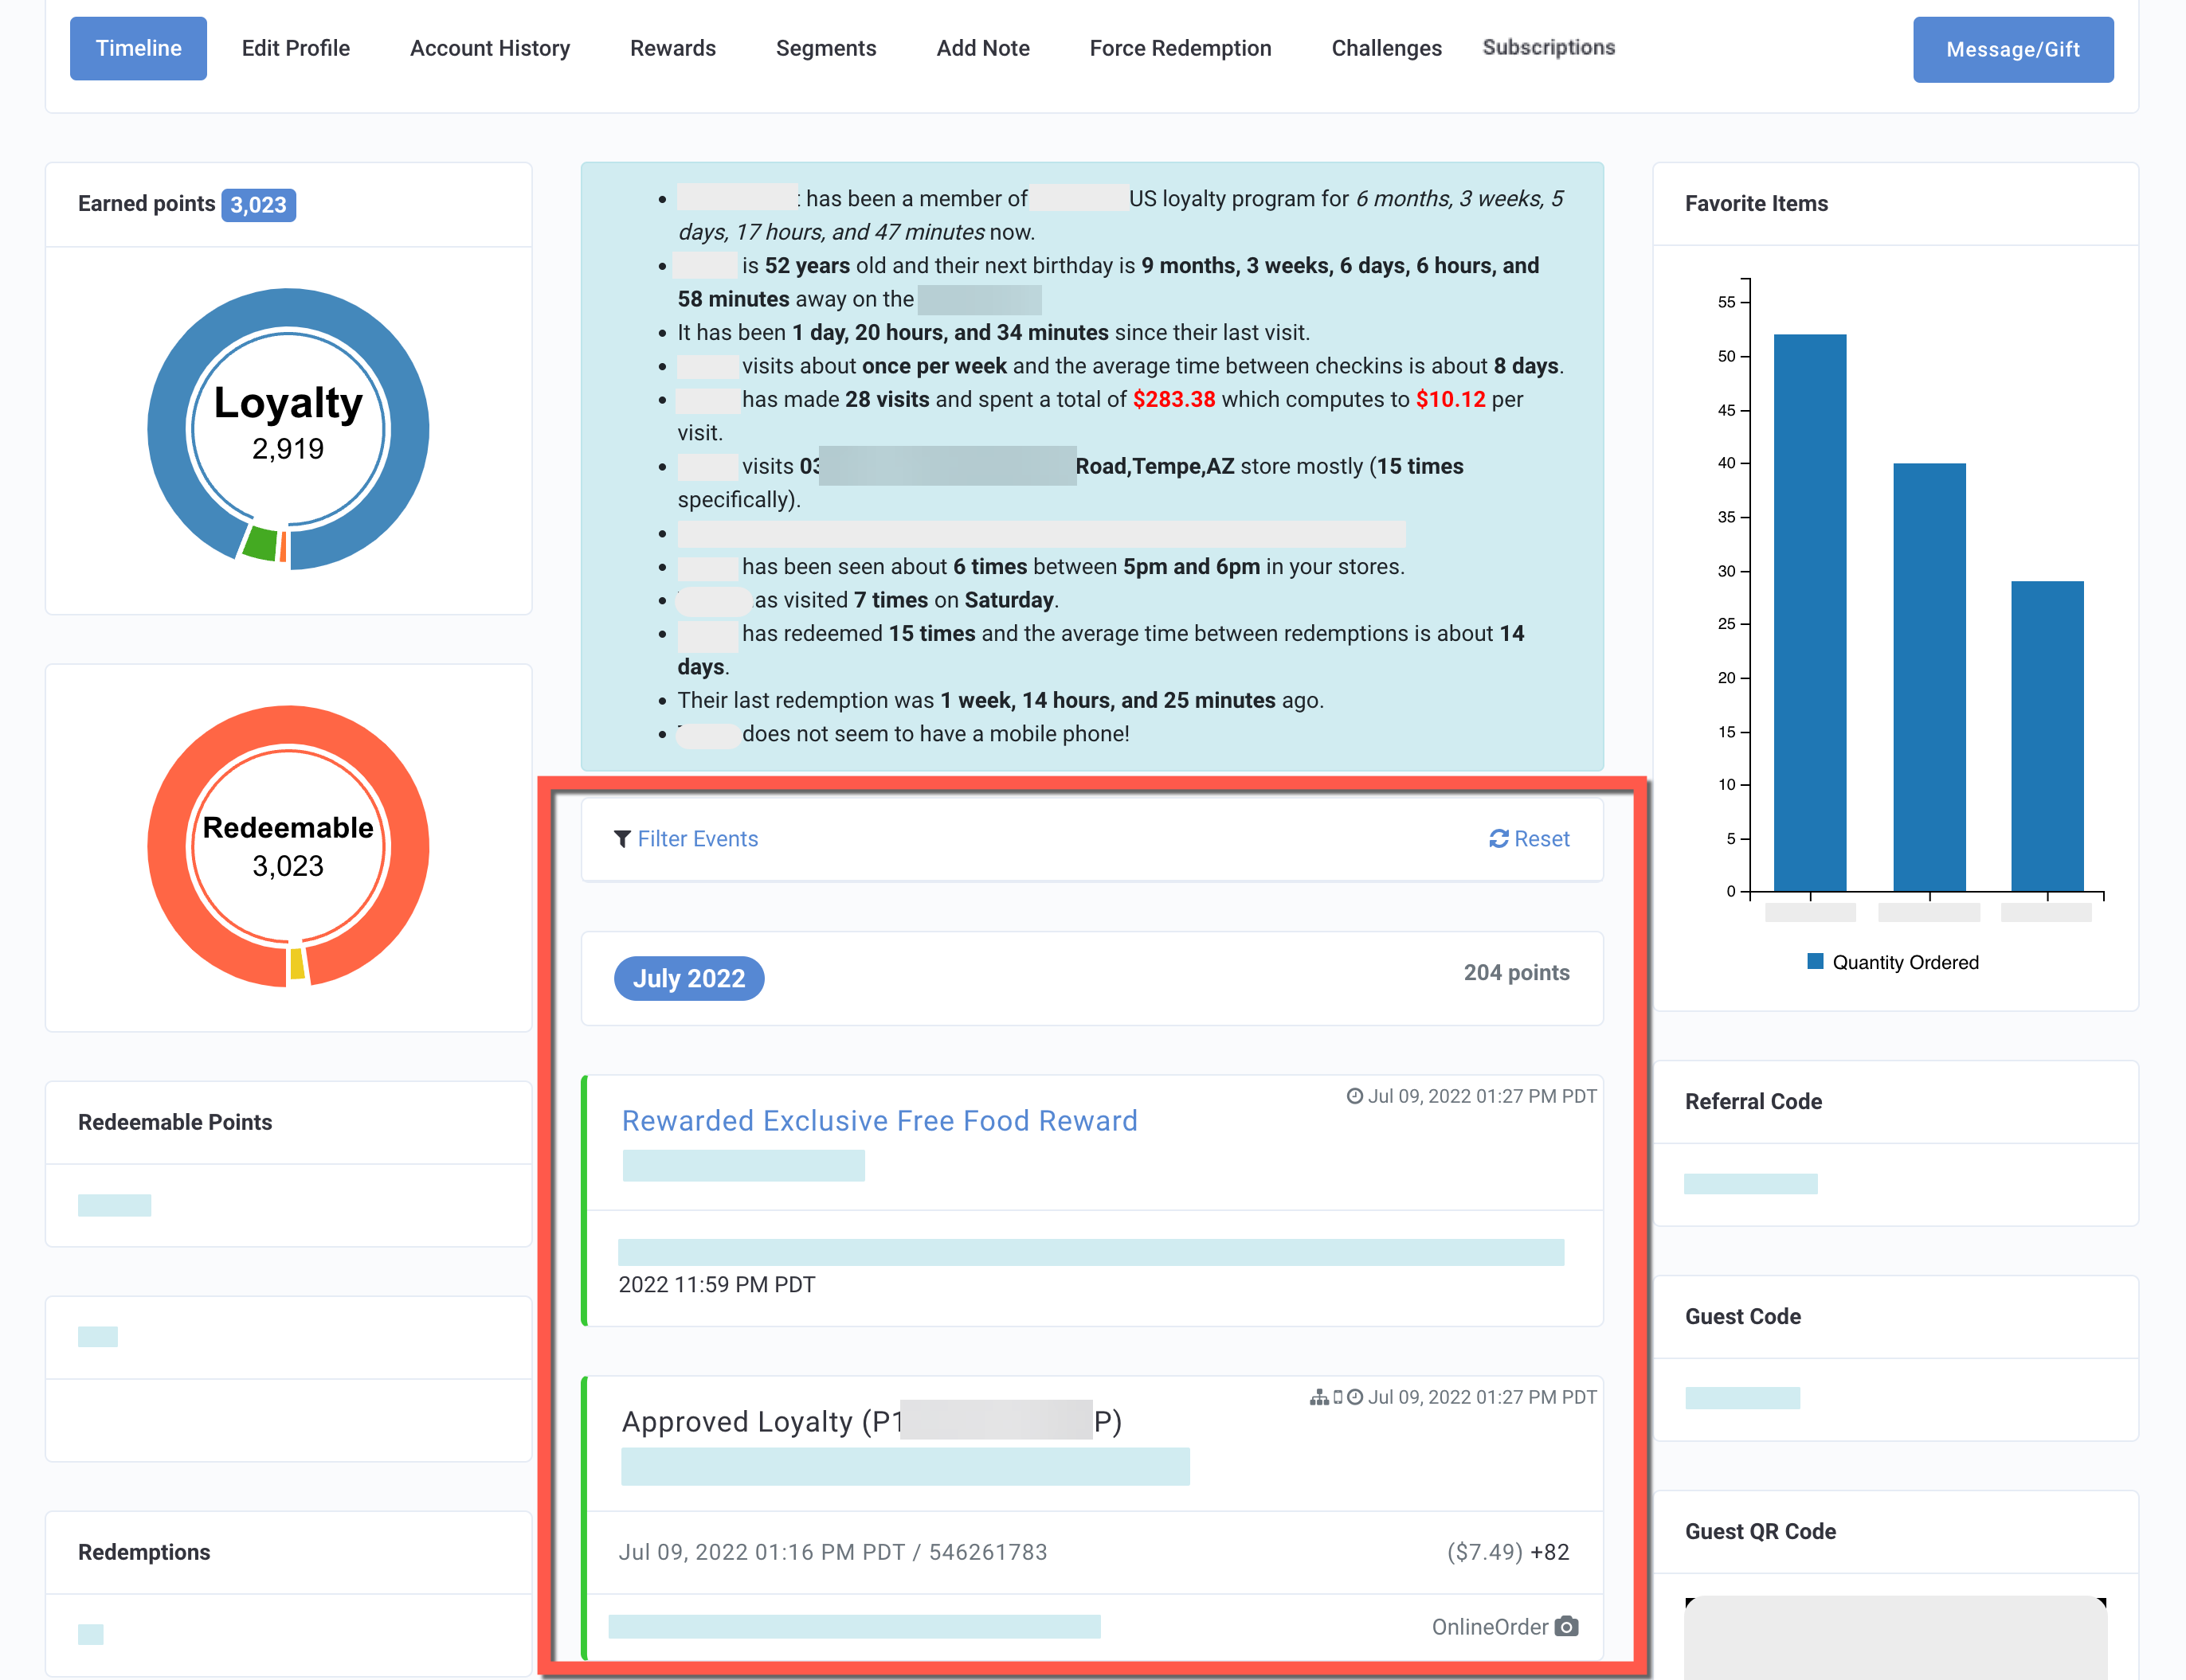2186x1680 pixels.
Task: Click the tallest Favorite Items bar
Action: (x=1809, y=612)
